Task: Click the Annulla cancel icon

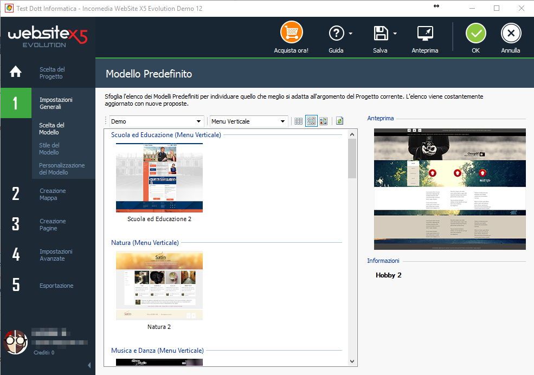Action: point(510,34)
